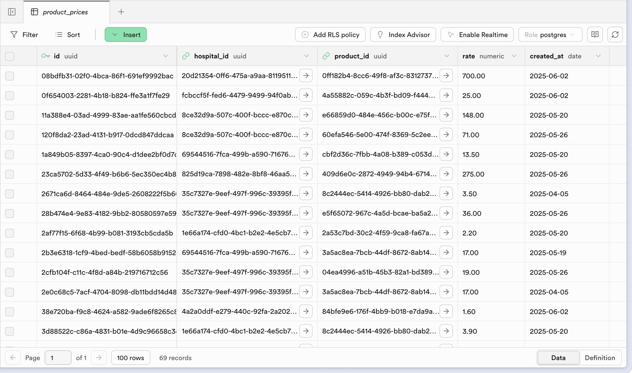632x373 pixels.
Task: Follow hospital_id foreign key arrow in first row
Action: [306, 75]
